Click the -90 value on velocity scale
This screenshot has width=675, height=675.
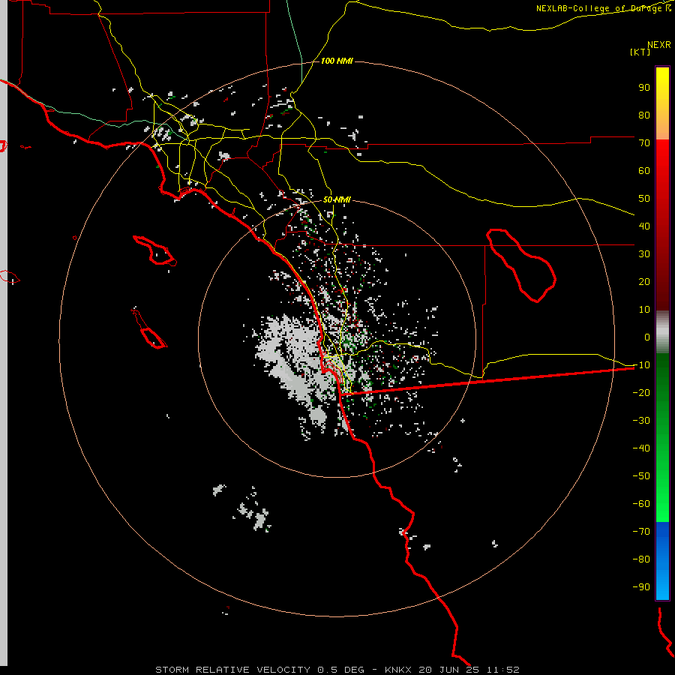point(641,586)
